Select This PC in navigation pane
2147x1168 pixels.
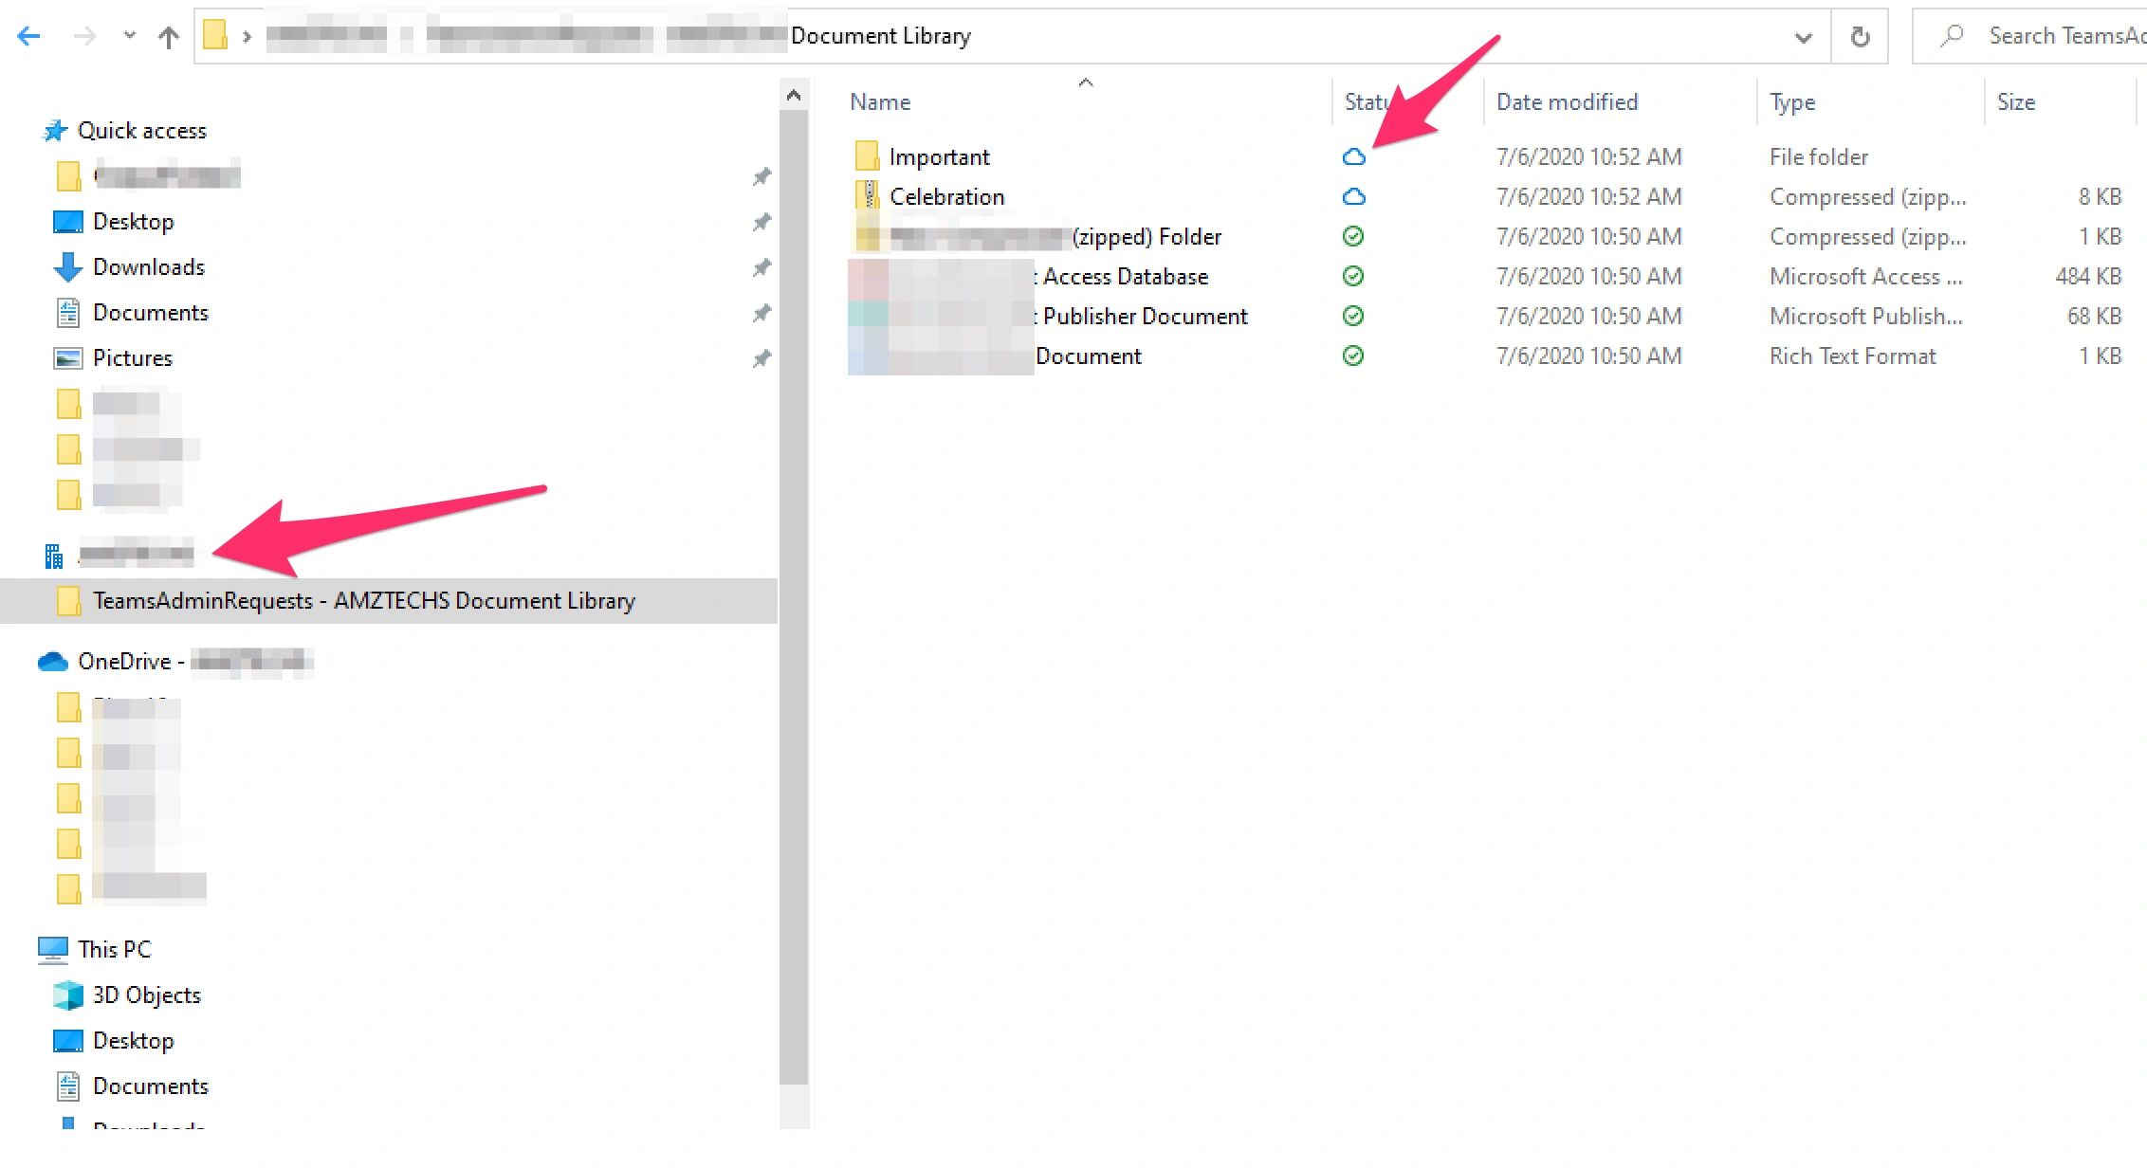point(114,950)
